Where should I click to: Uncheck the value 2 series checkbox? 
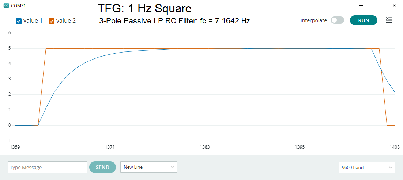(52, 21)
